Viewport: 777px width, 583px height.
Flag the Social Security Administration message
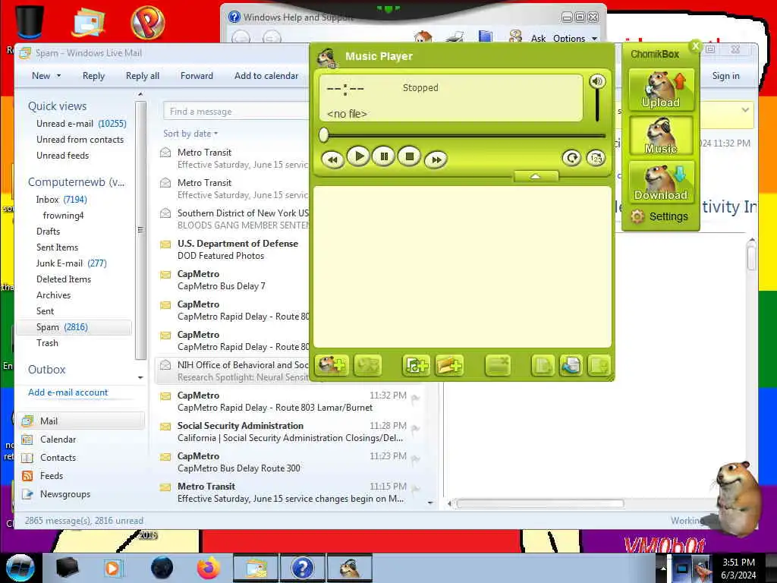pyautogui.click(x=415, y=428)
